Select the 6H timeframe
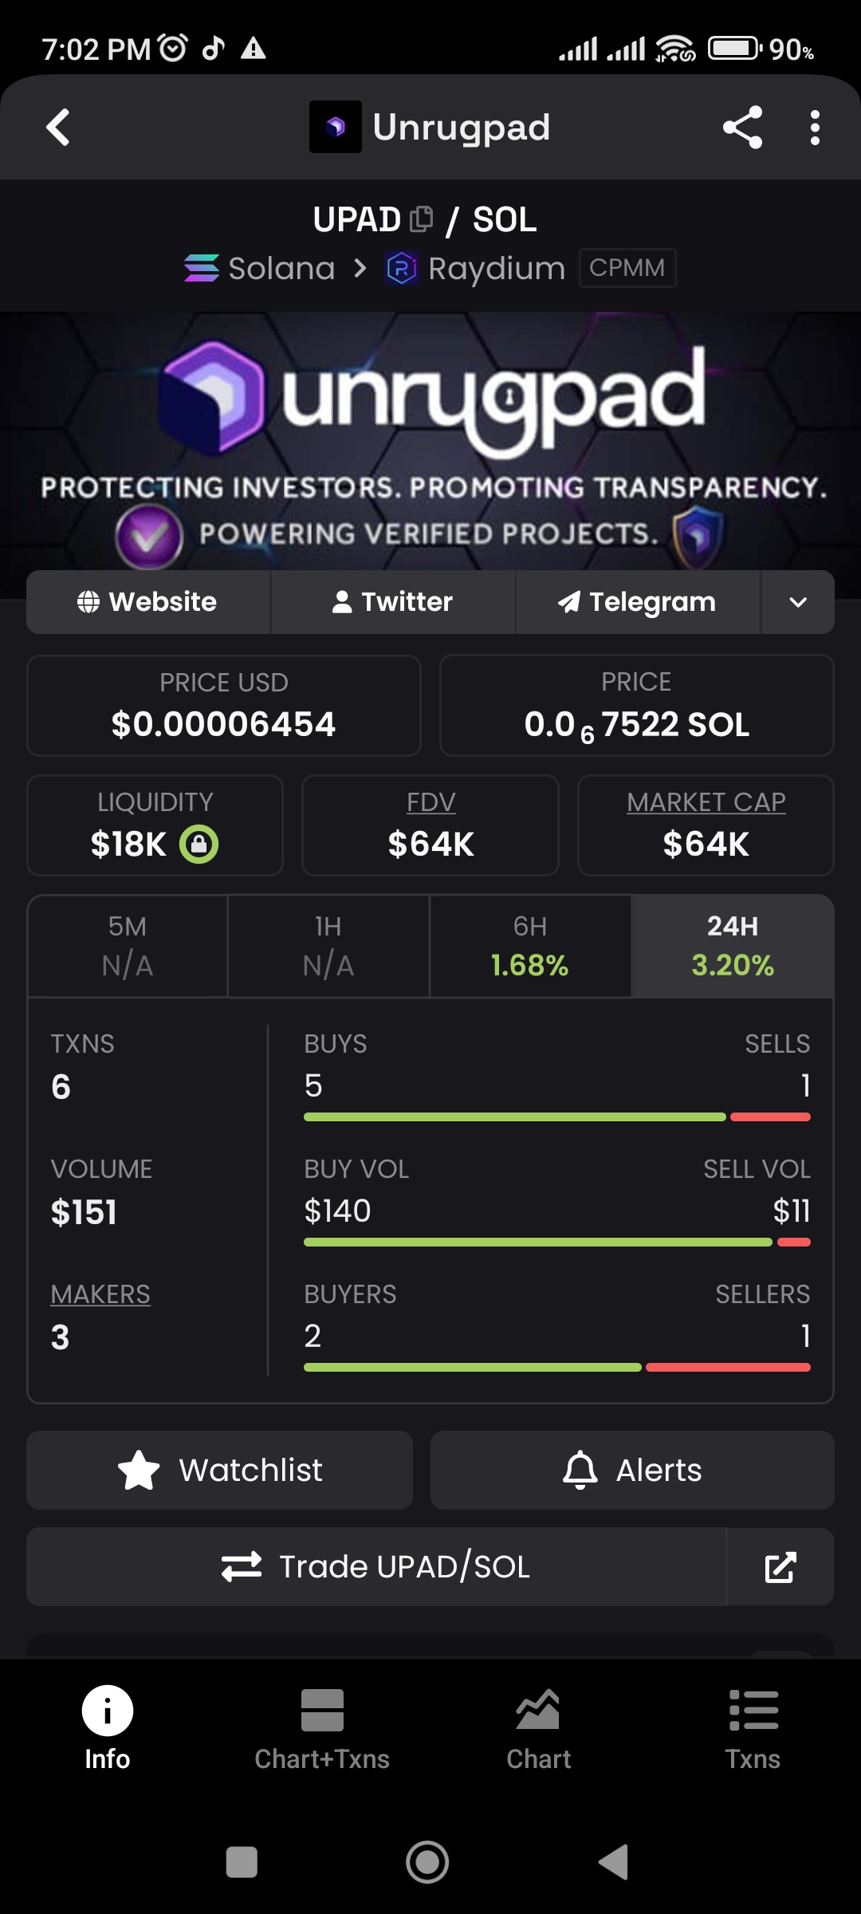The width and height of the screenshot is (861, 1914). [530, 946]
